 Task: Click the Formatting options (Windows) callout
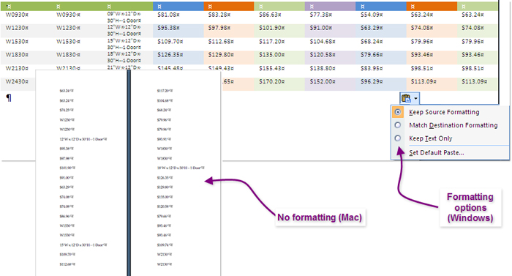470,208
